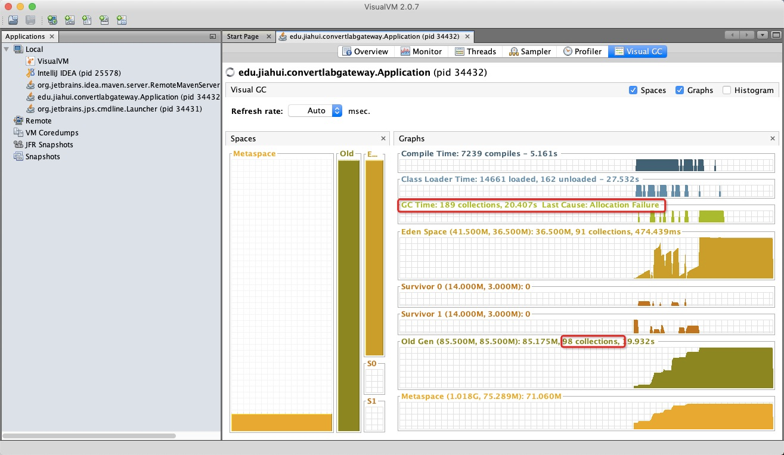Open the Sampler tab
Image resolution: width=784 pixels, height=455 pixels.
click(530, 52)
